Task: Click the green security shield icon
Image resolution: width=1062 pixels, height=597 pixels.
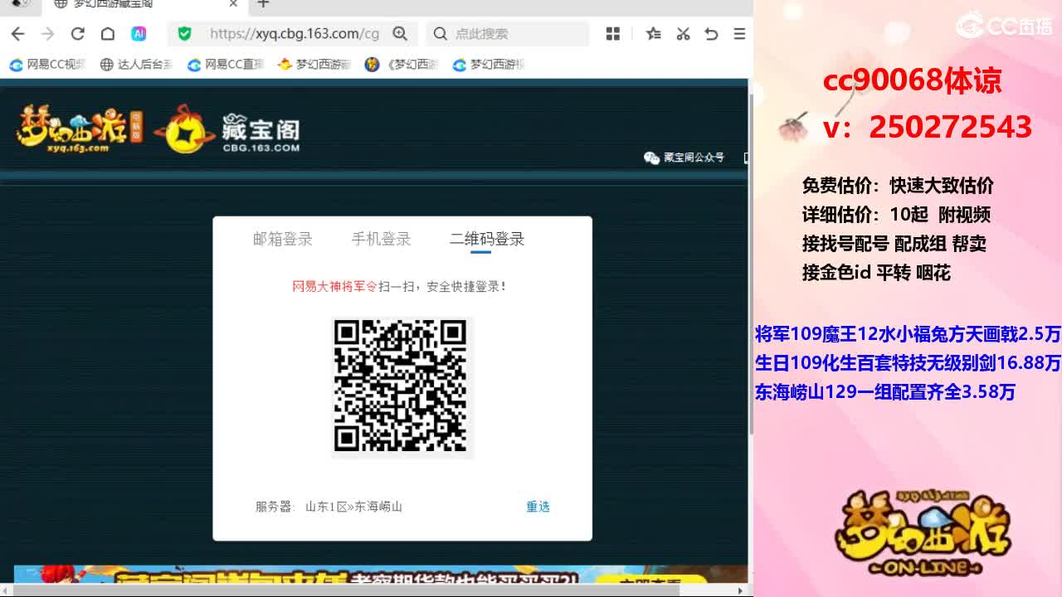Action: click(184, 34)
